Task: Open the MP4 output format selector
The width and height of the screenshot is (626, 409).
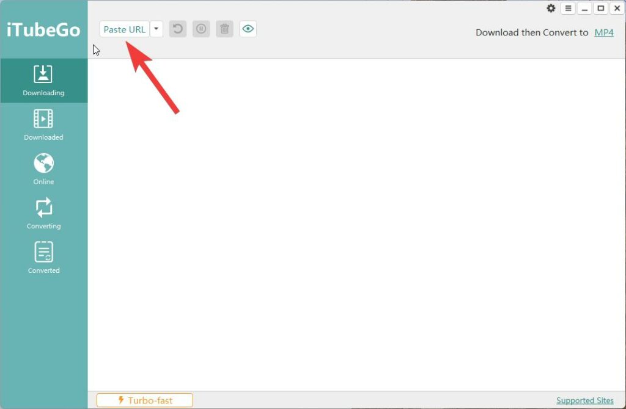Action: click(604, 32)
